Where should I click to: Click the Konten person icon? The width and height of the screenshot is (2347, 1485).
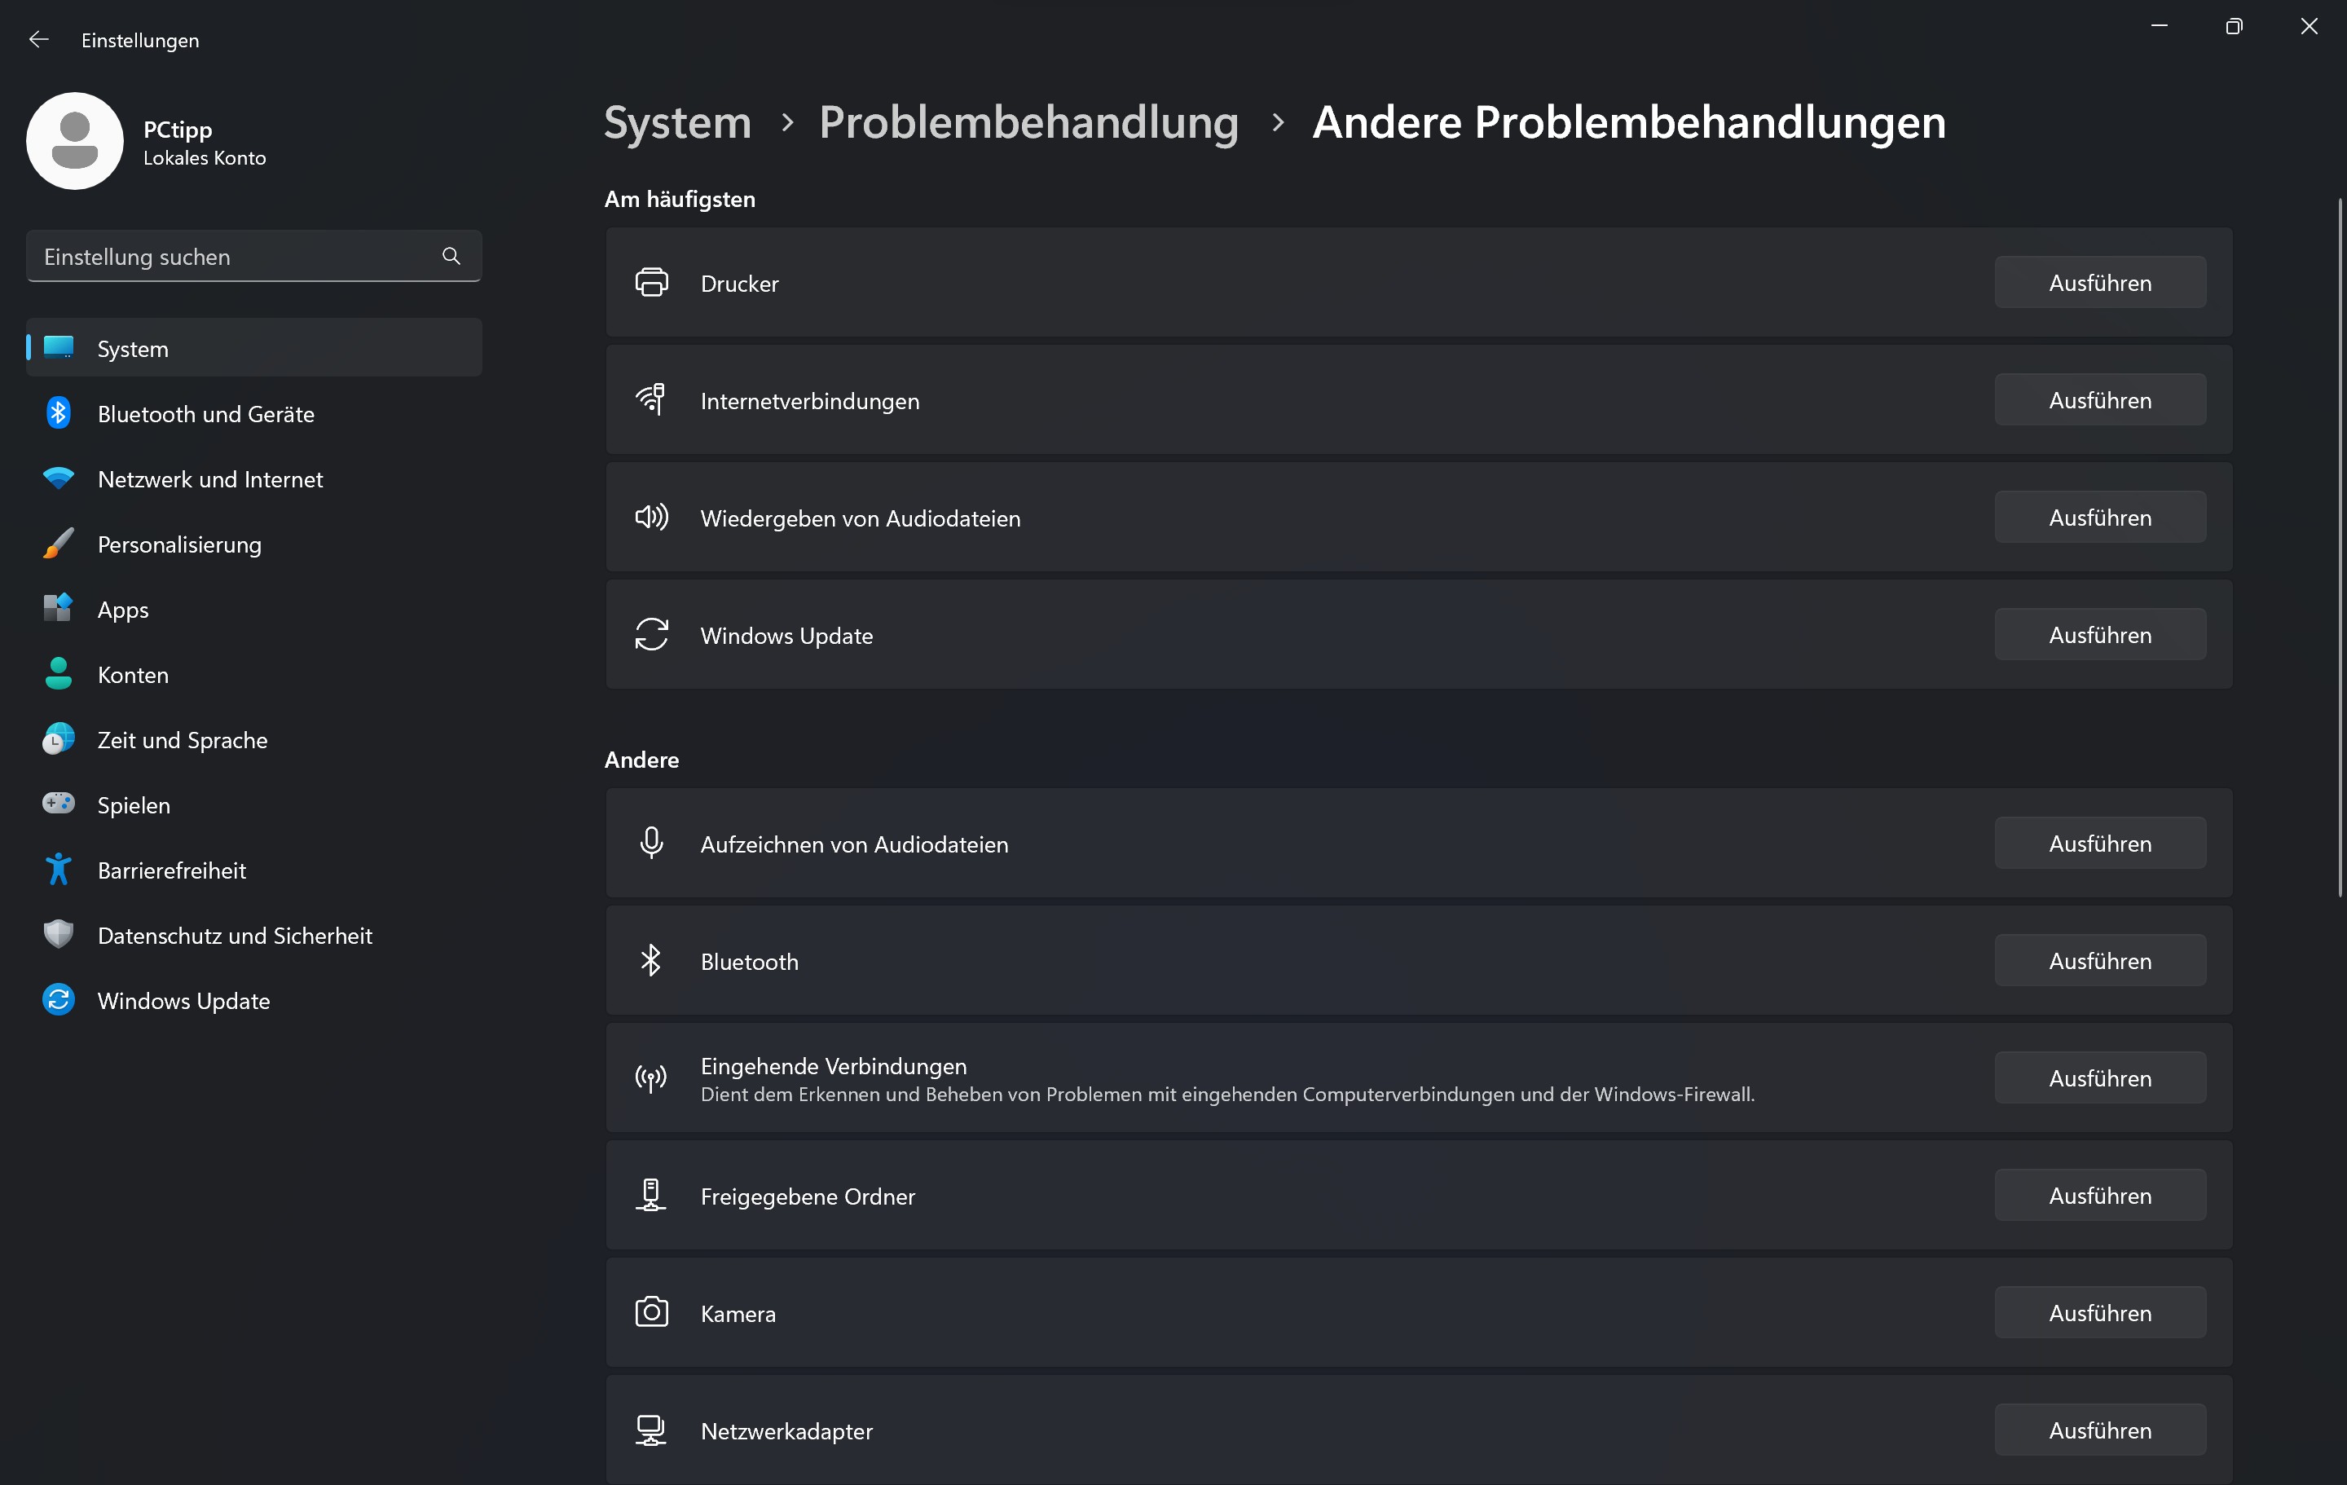pyautogui.click(x=59, y=674)
